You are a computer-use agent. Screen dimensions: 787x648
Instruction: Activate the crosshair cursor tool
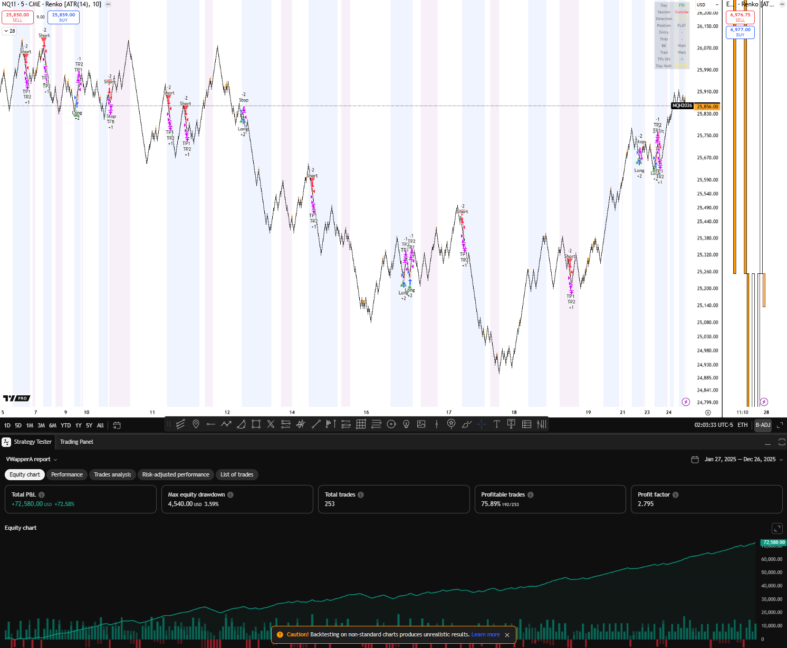click(481, 424)
